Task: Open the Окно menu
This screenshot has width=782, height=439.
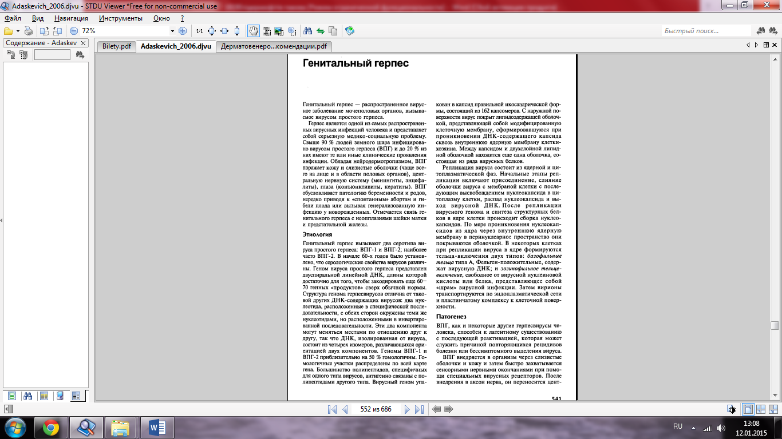Action: 162,18
